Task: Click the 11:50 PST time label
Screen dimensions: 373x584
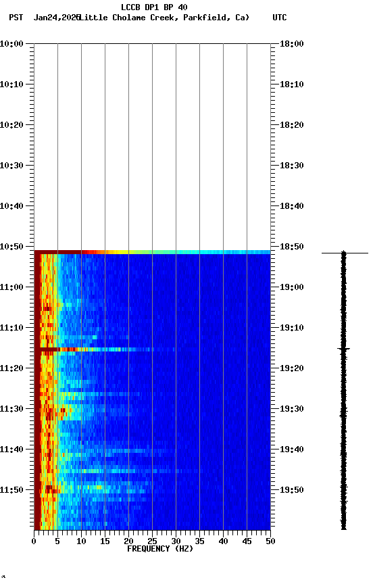Action: tap(11, 490)
